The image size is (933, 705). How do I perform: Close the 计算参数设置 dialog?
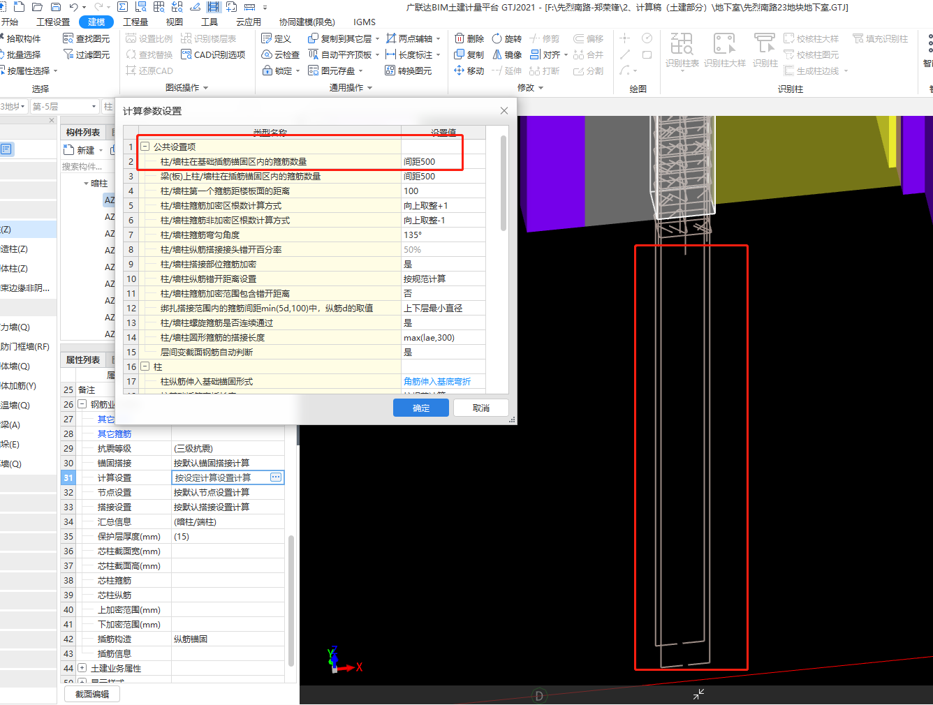click(504, 111)
